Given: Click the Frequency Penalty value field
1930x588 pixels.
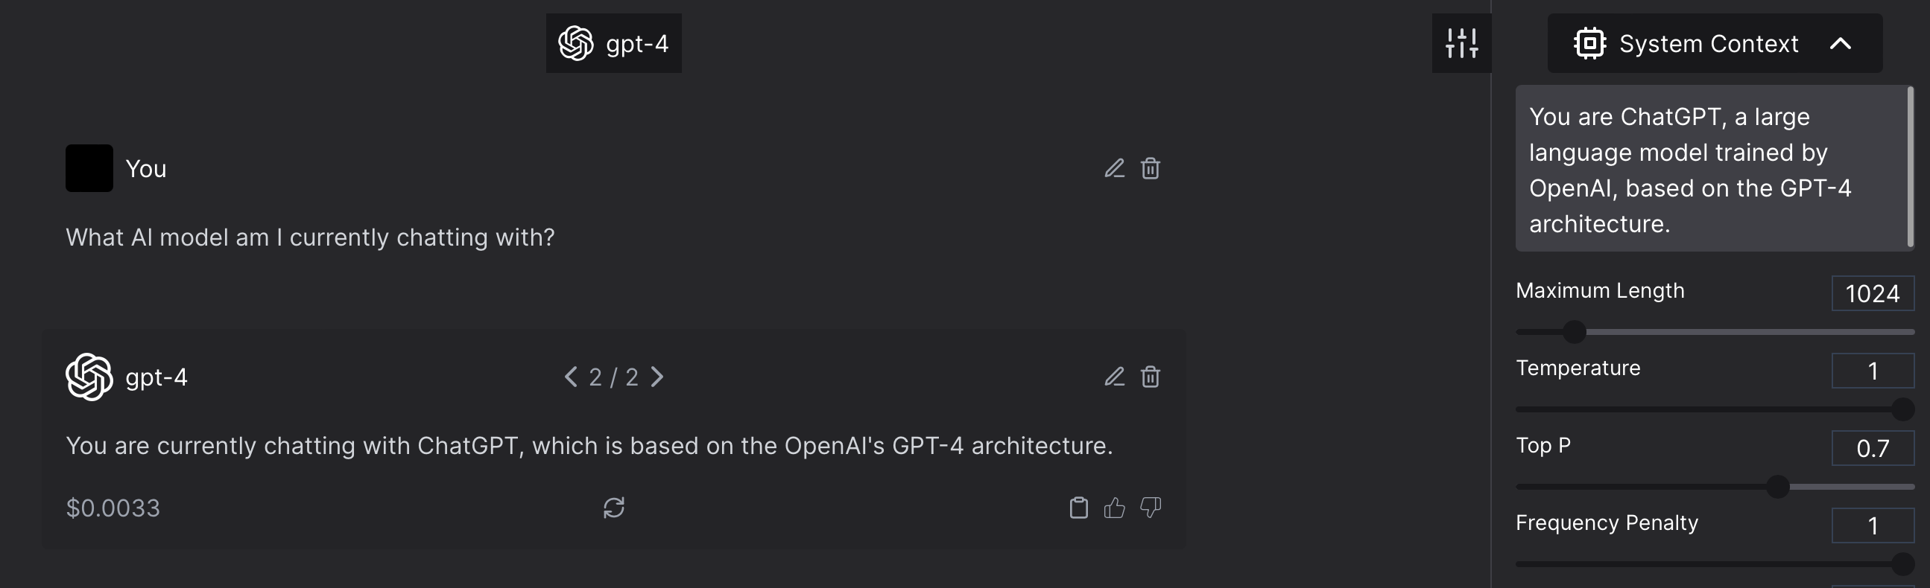Looking at the screenshot, I should coord(1873,525).
